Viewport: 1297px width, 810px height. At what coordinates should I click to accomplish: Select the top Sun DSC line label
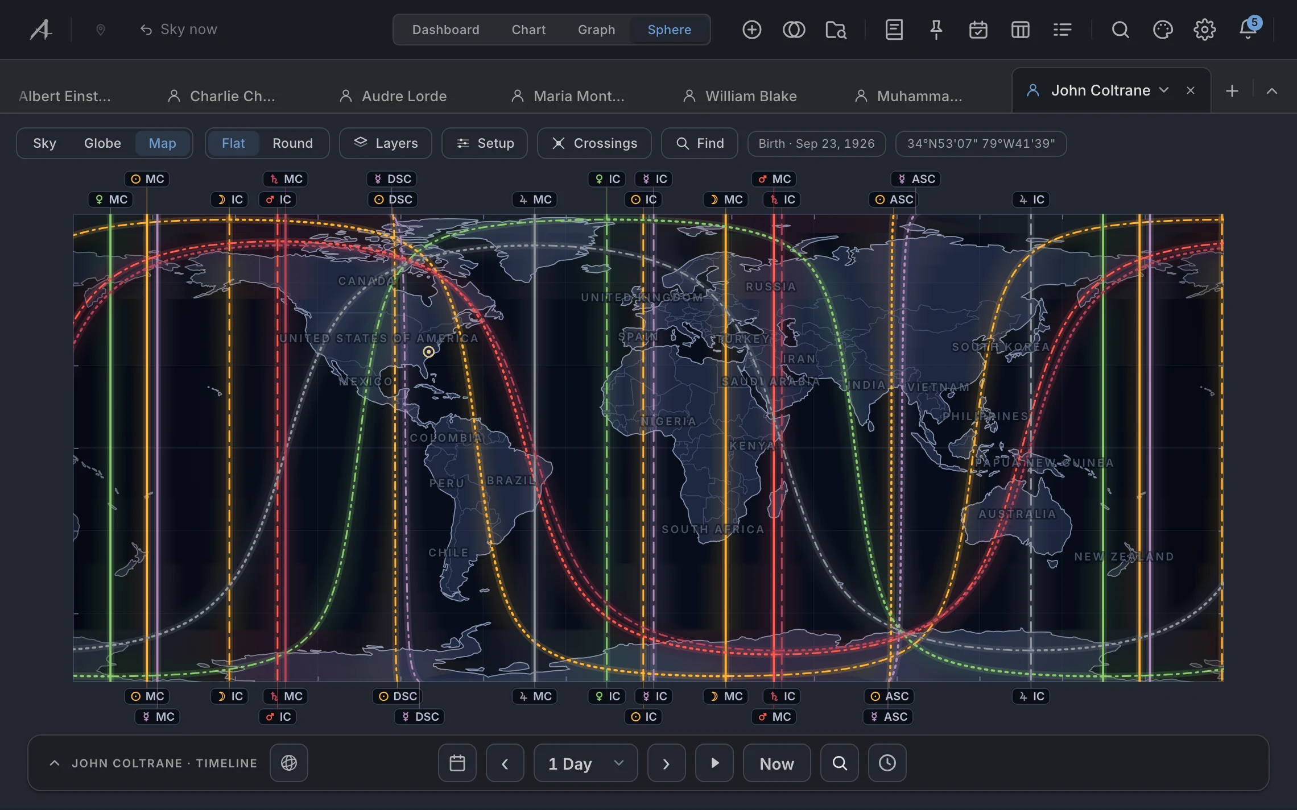tap(393, 200)
